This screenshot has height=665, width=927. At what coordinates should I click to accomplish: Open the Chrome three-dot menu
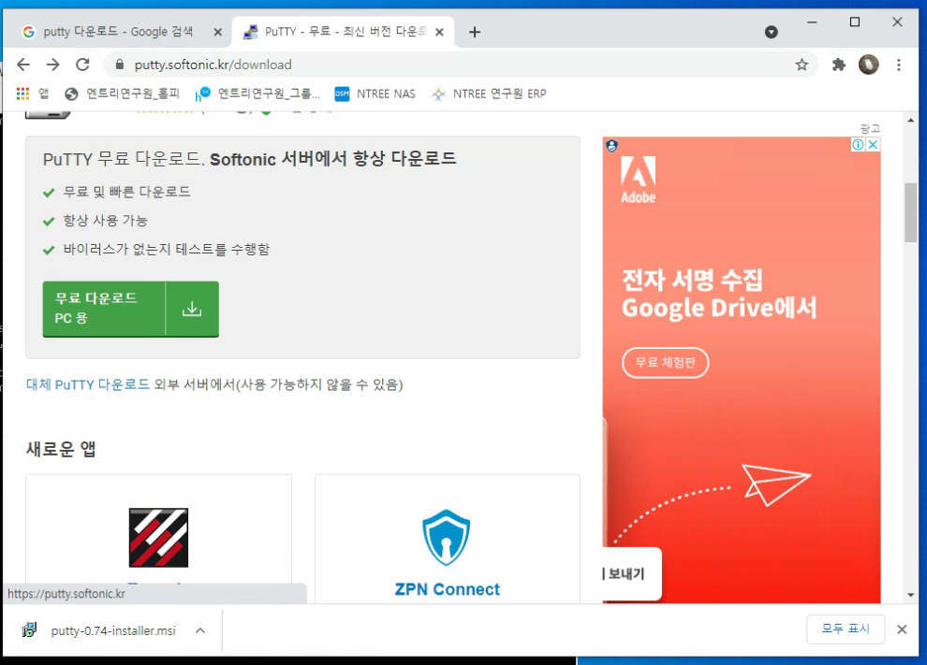click(899, 65)
